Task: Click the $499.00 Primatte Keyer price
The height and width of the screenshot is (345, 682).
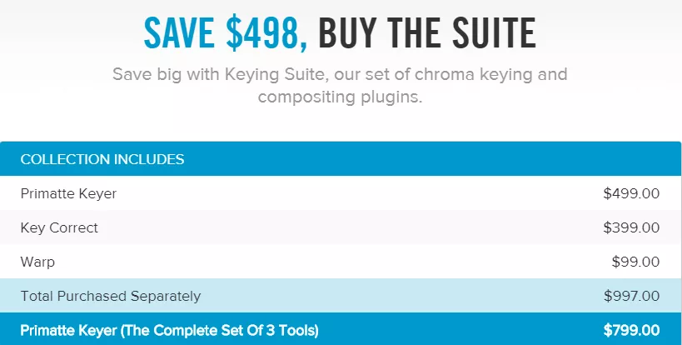Action: [x=631, y=193]
